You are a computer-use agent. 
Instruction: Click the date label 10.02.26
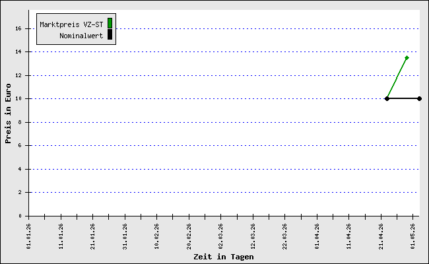pyautogui.click(x=157, y=236)
